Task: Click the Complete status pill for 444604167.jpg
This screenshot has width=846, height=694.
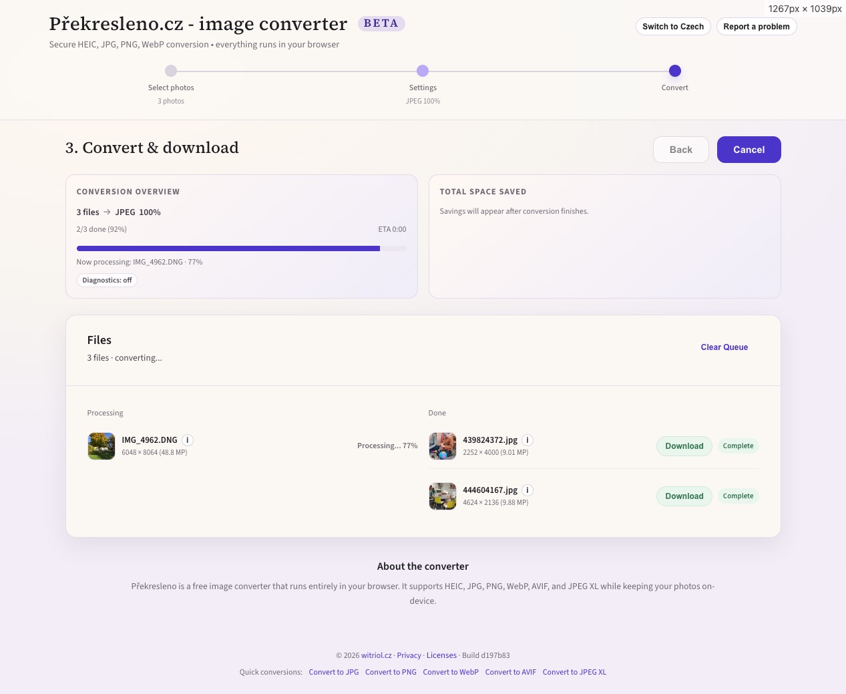Action: tap(738, 496)
